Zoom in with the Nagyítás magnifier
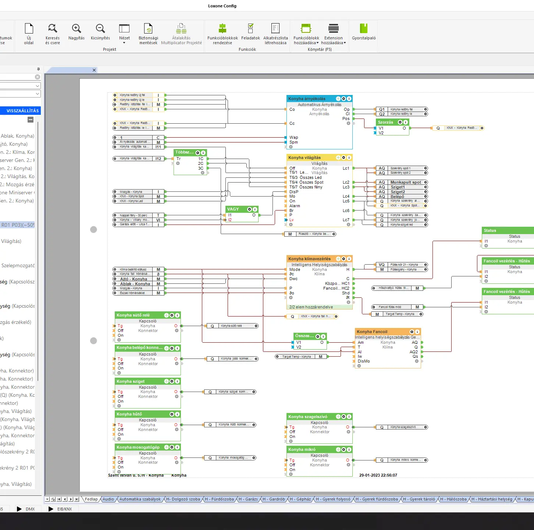534x530 pixels. 76,32
